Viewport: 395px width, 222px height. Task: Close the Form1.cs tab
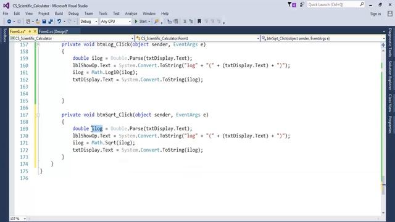(35, 31)
